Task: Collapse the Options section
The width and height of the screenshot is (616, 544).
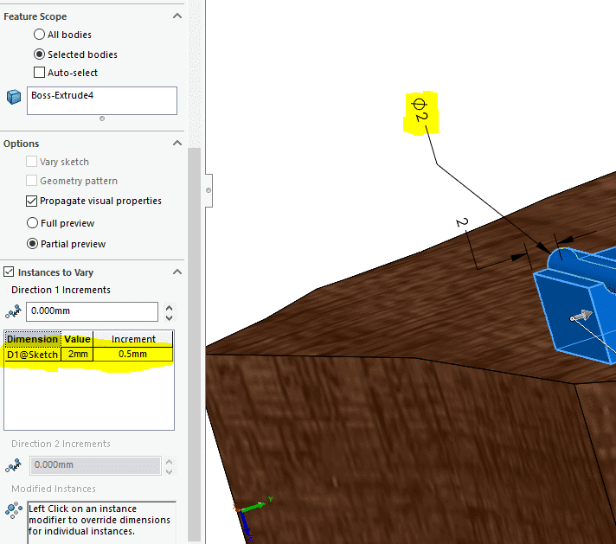Action: pos(177,143)
